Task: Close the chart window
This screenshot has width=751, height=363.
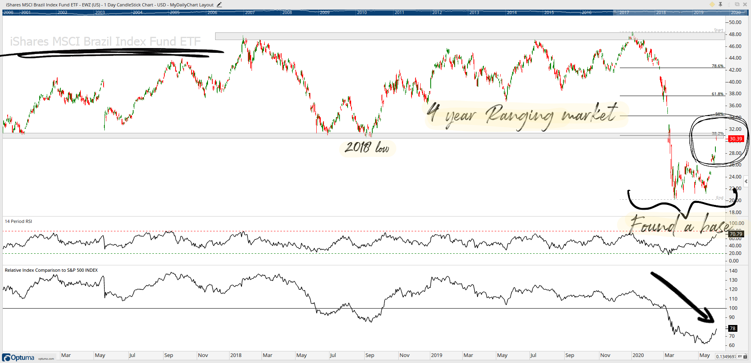Action: (745, 4)
